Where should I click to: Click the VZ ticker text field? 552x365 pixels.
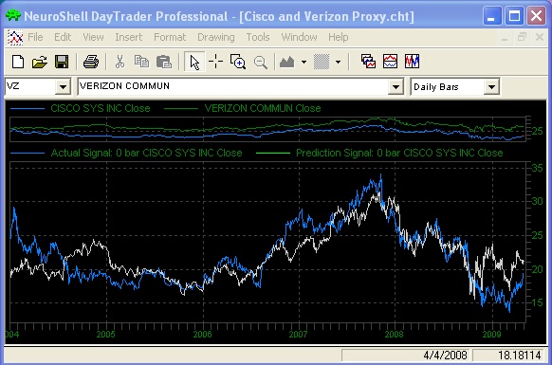(30, 86)
